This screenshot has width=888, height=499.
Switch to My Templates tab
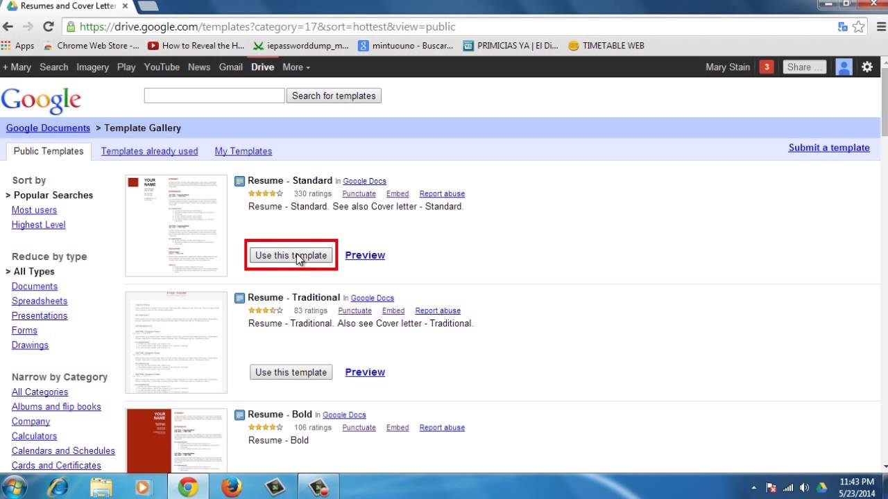(x=244, y=151)
